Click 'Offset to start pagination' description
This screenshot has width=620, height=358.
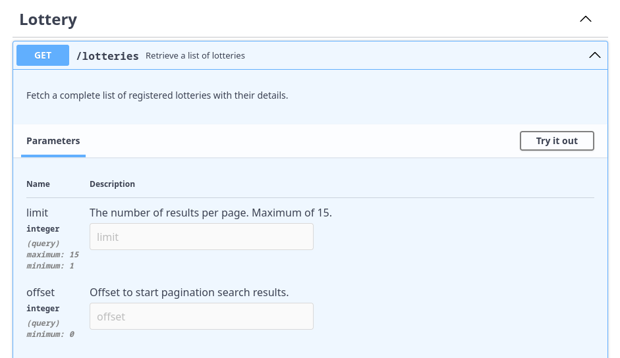189,292
